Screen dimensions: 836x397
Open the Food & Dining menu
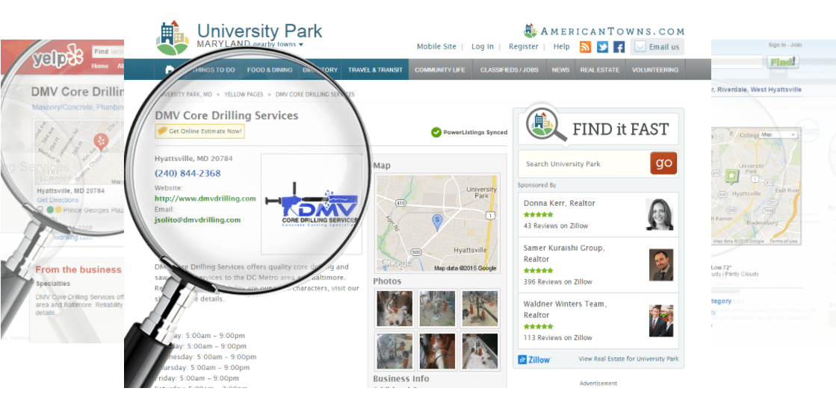[x=270, y=70]
